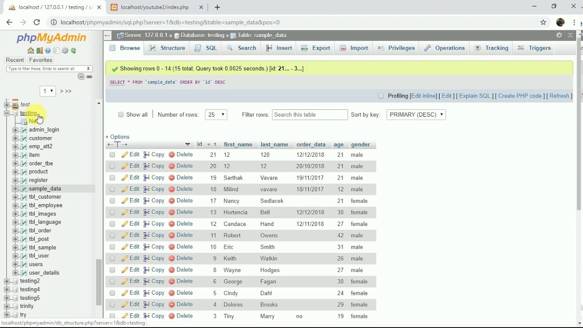583x328 pixels.
Task: Open phpMyAdmin home icon
Action: [31, 51]
